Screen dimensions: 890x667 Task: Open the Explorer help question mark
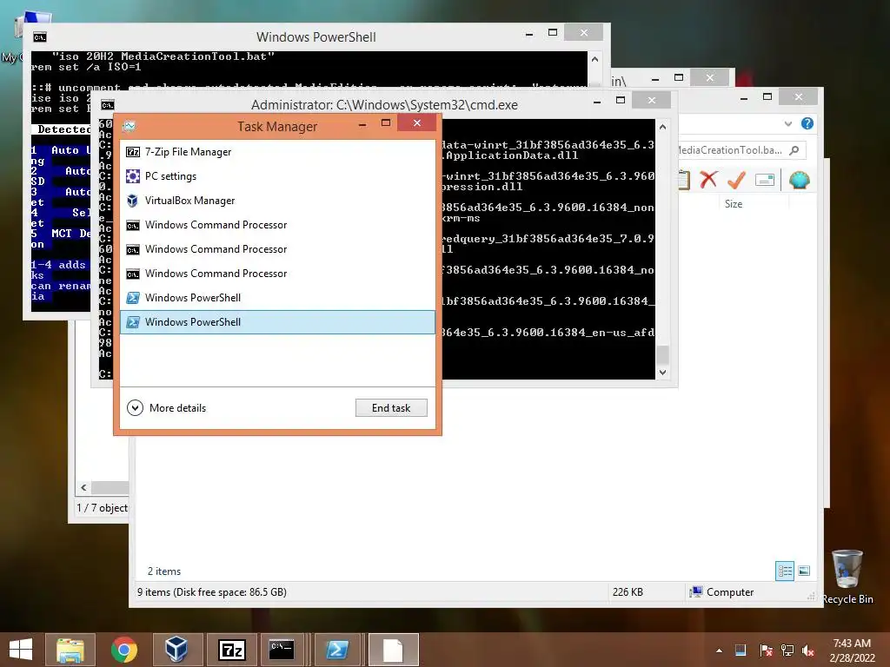click(x=807, y=123)
